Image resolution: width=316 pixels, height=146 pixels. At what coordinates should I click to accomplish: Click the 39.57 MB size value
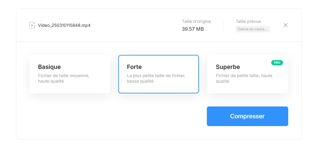coord(193,29)
